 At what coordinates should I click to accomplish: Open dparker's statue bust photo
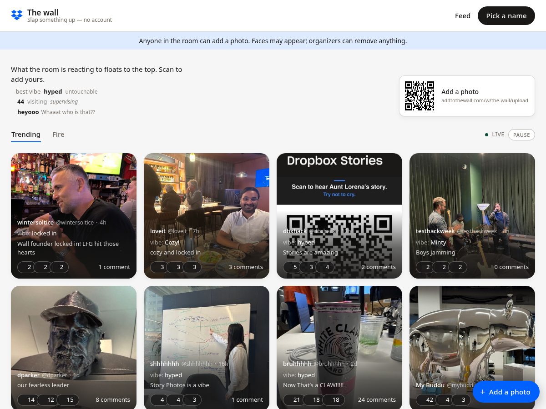tap(74, 347)
